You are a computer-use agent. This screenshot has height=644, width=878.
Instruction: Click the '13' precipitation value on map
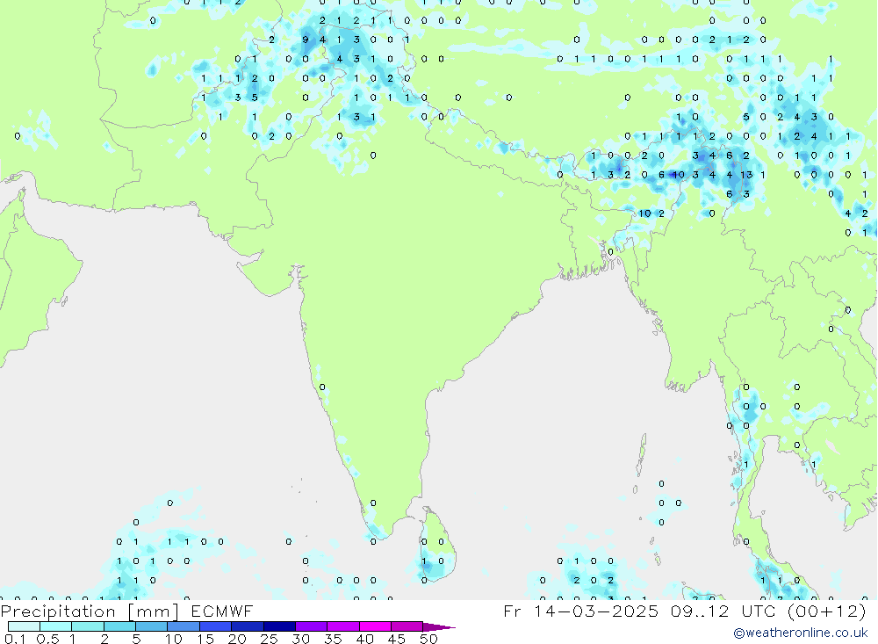coord(746,175)
